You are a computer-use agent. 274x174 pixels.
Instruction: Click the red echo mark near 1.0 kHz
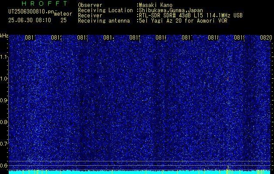tap(228, 79)
